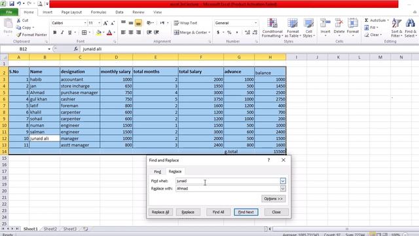Open the Merge & Center dropdown arrow
The height and width of the screenshot is (236, 419).
pyautogui.click(x=209, y=32)
